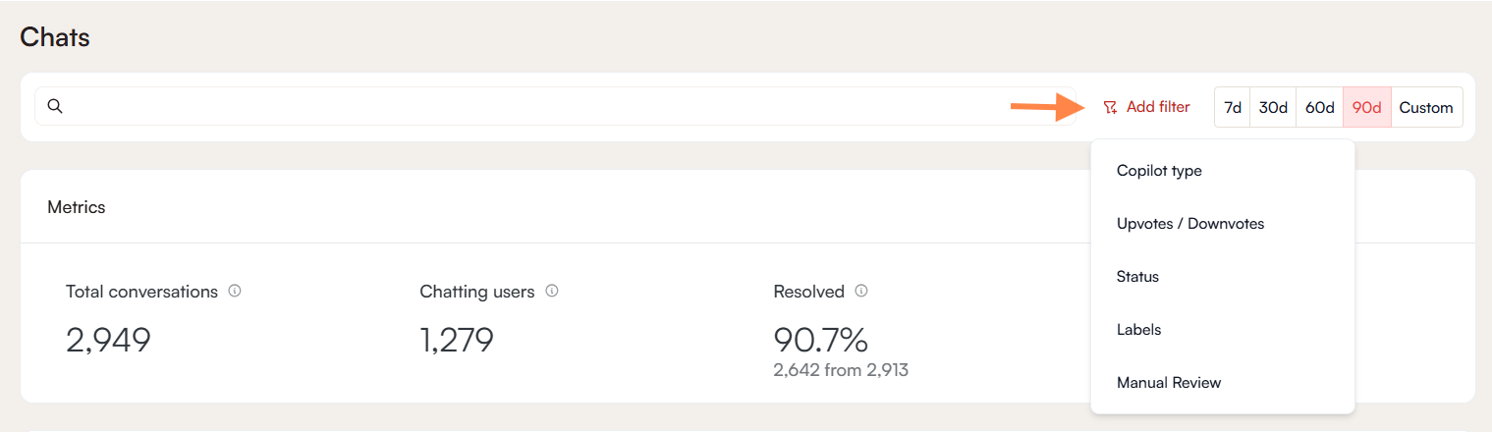Open the Custom date range option
Image resolution: width=1492 pixels, height=432 pixels.
click(x=1425, y=107)
